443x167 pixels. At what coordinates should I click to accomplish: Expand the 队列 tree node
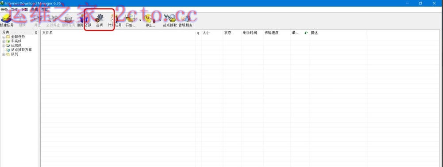4,54
